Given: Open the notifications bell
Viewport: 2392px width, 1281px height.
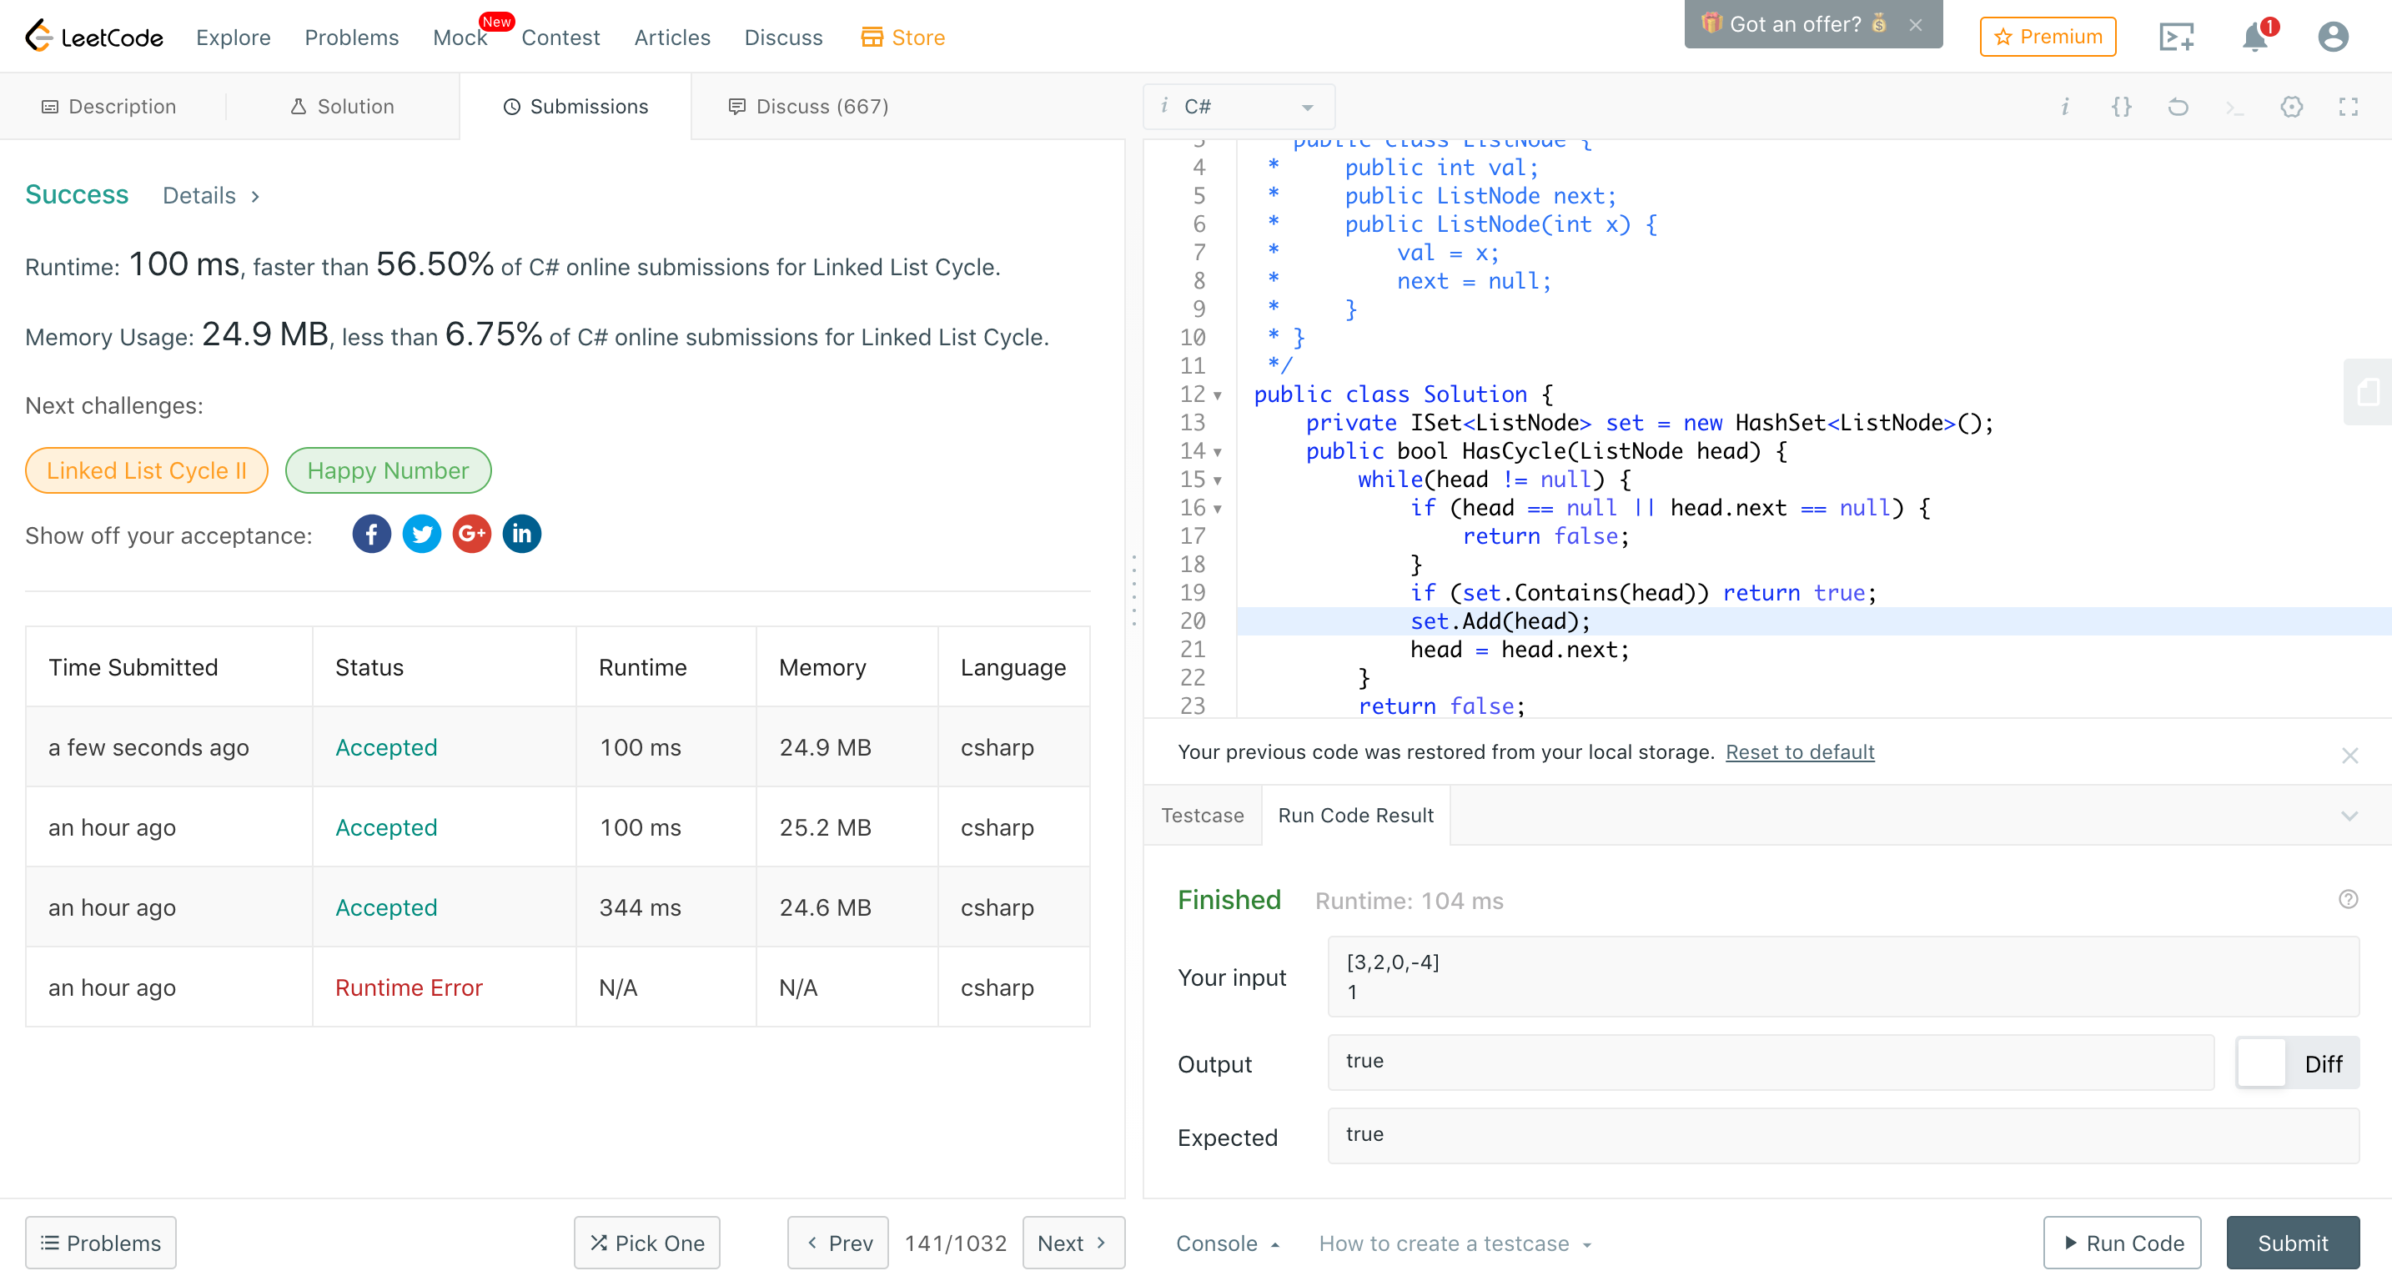Looking at the screenshot, I should click(x=2255, y=38).
